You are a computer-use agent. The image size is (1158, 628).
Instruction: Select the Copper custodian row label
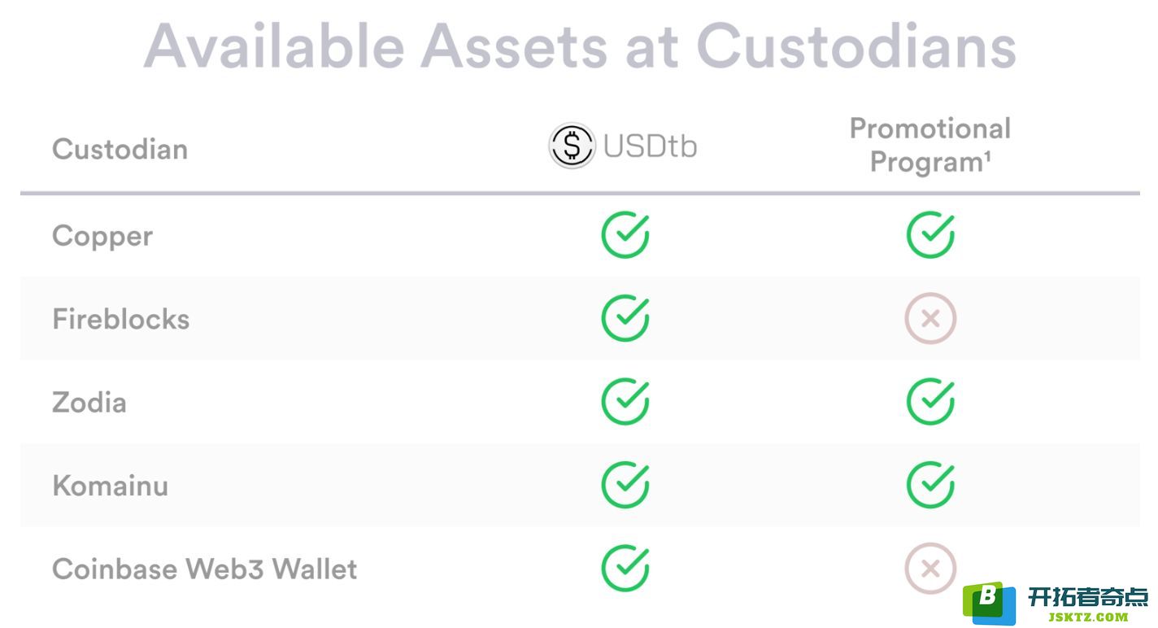coord(102,237)
